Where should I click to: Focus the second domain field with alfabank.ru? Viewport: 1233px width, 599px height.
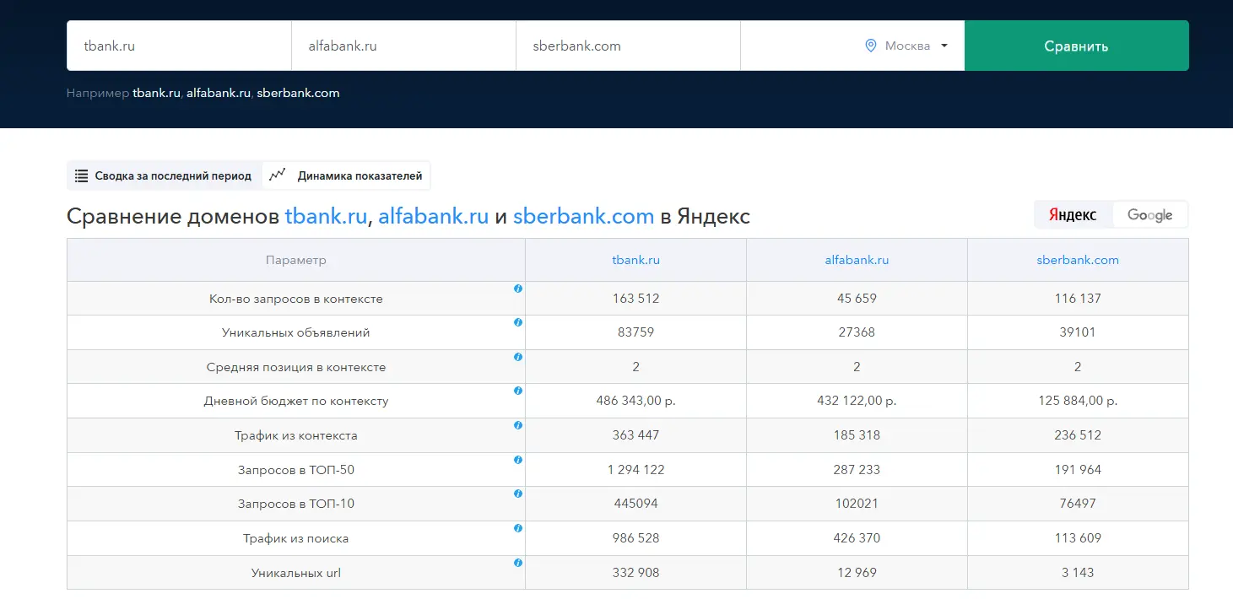pyautogui.click(x=403, y=46)
